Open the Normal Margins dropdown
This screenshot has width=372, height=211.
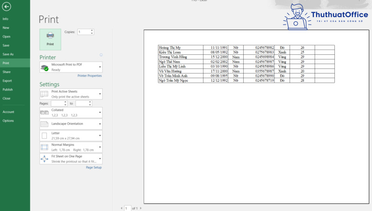pyautogui.click(x=100, y=147)
